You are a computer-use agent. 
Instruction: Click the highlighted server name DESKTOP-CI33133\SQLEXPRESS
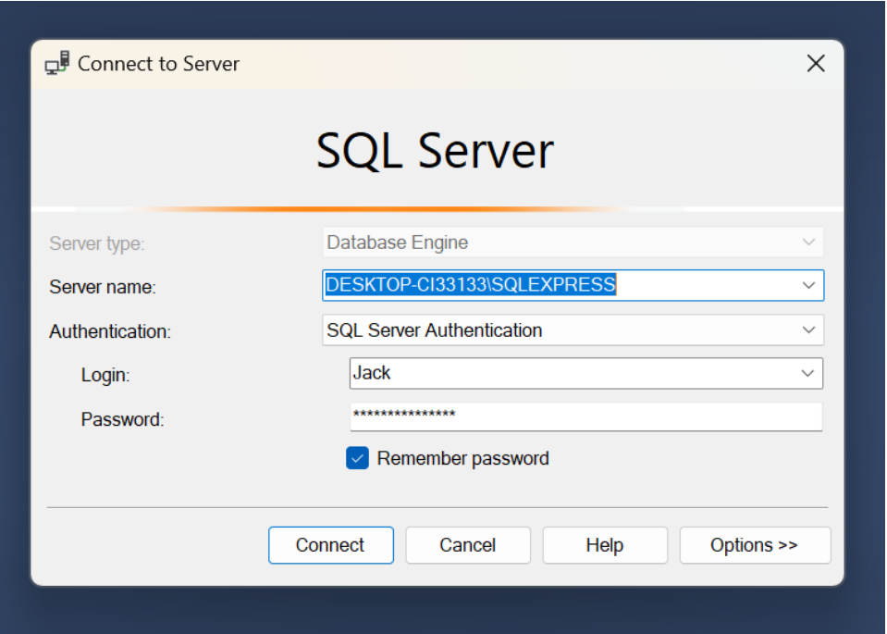470,285
